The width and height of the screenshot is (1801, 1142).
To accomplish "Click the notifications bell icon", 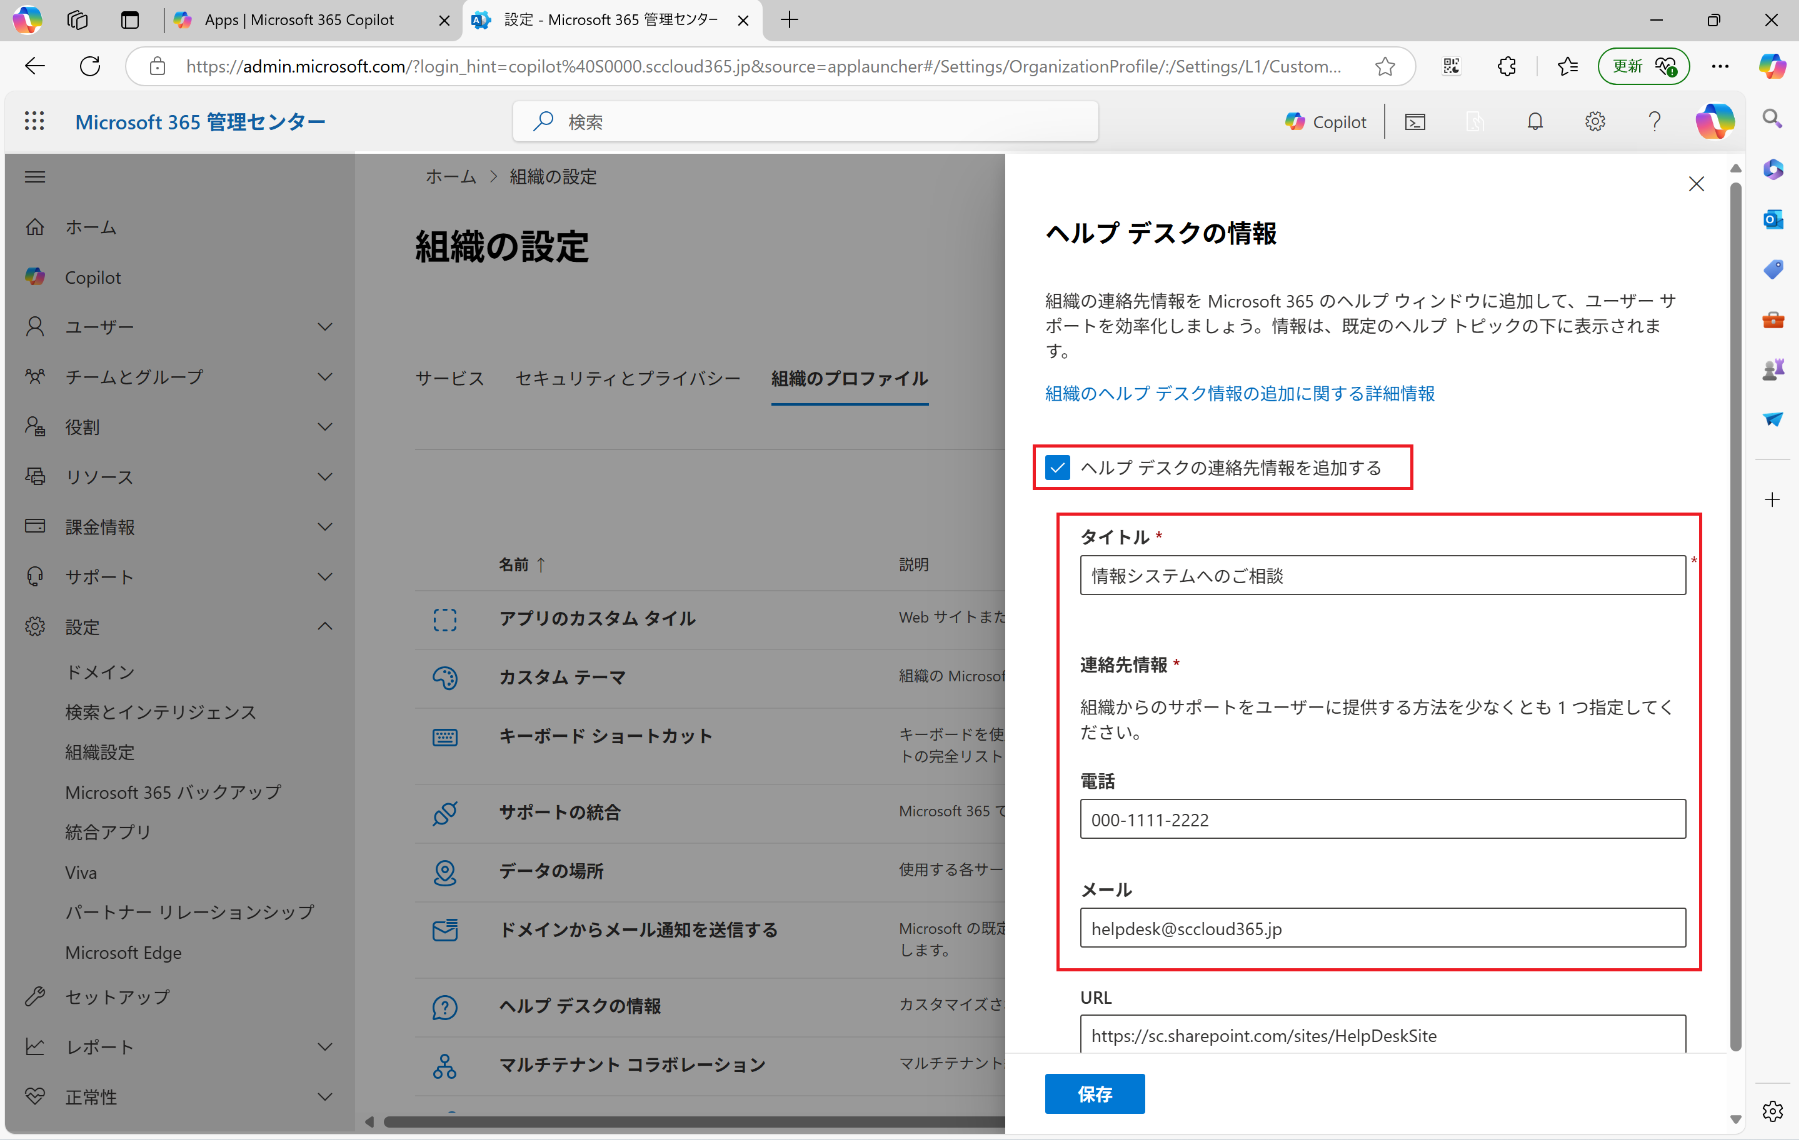I will (1534, 121).
